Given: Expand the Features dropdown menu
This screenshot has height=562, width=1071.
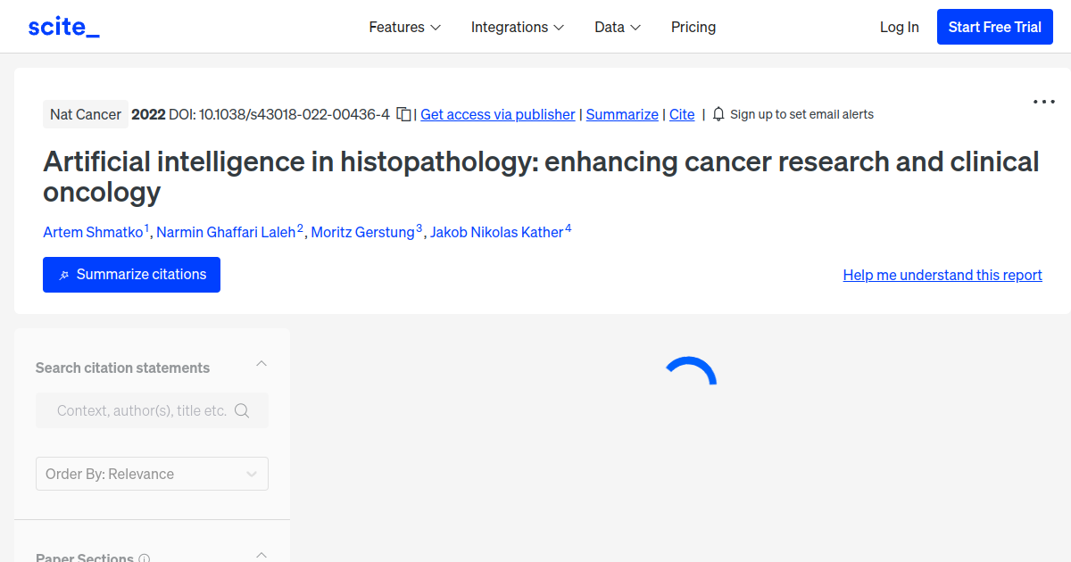Looking at the screenshot, I should point(405,27).
